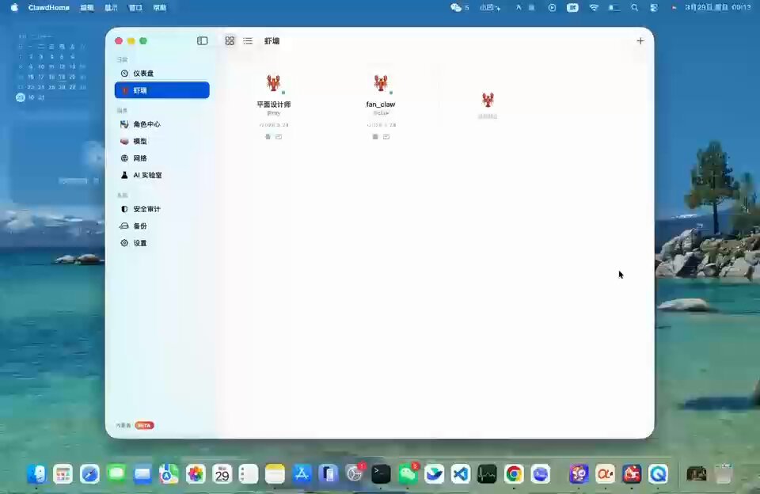Click the + button to add new item
Screen dimensions: 760x494
click(640, 40)
